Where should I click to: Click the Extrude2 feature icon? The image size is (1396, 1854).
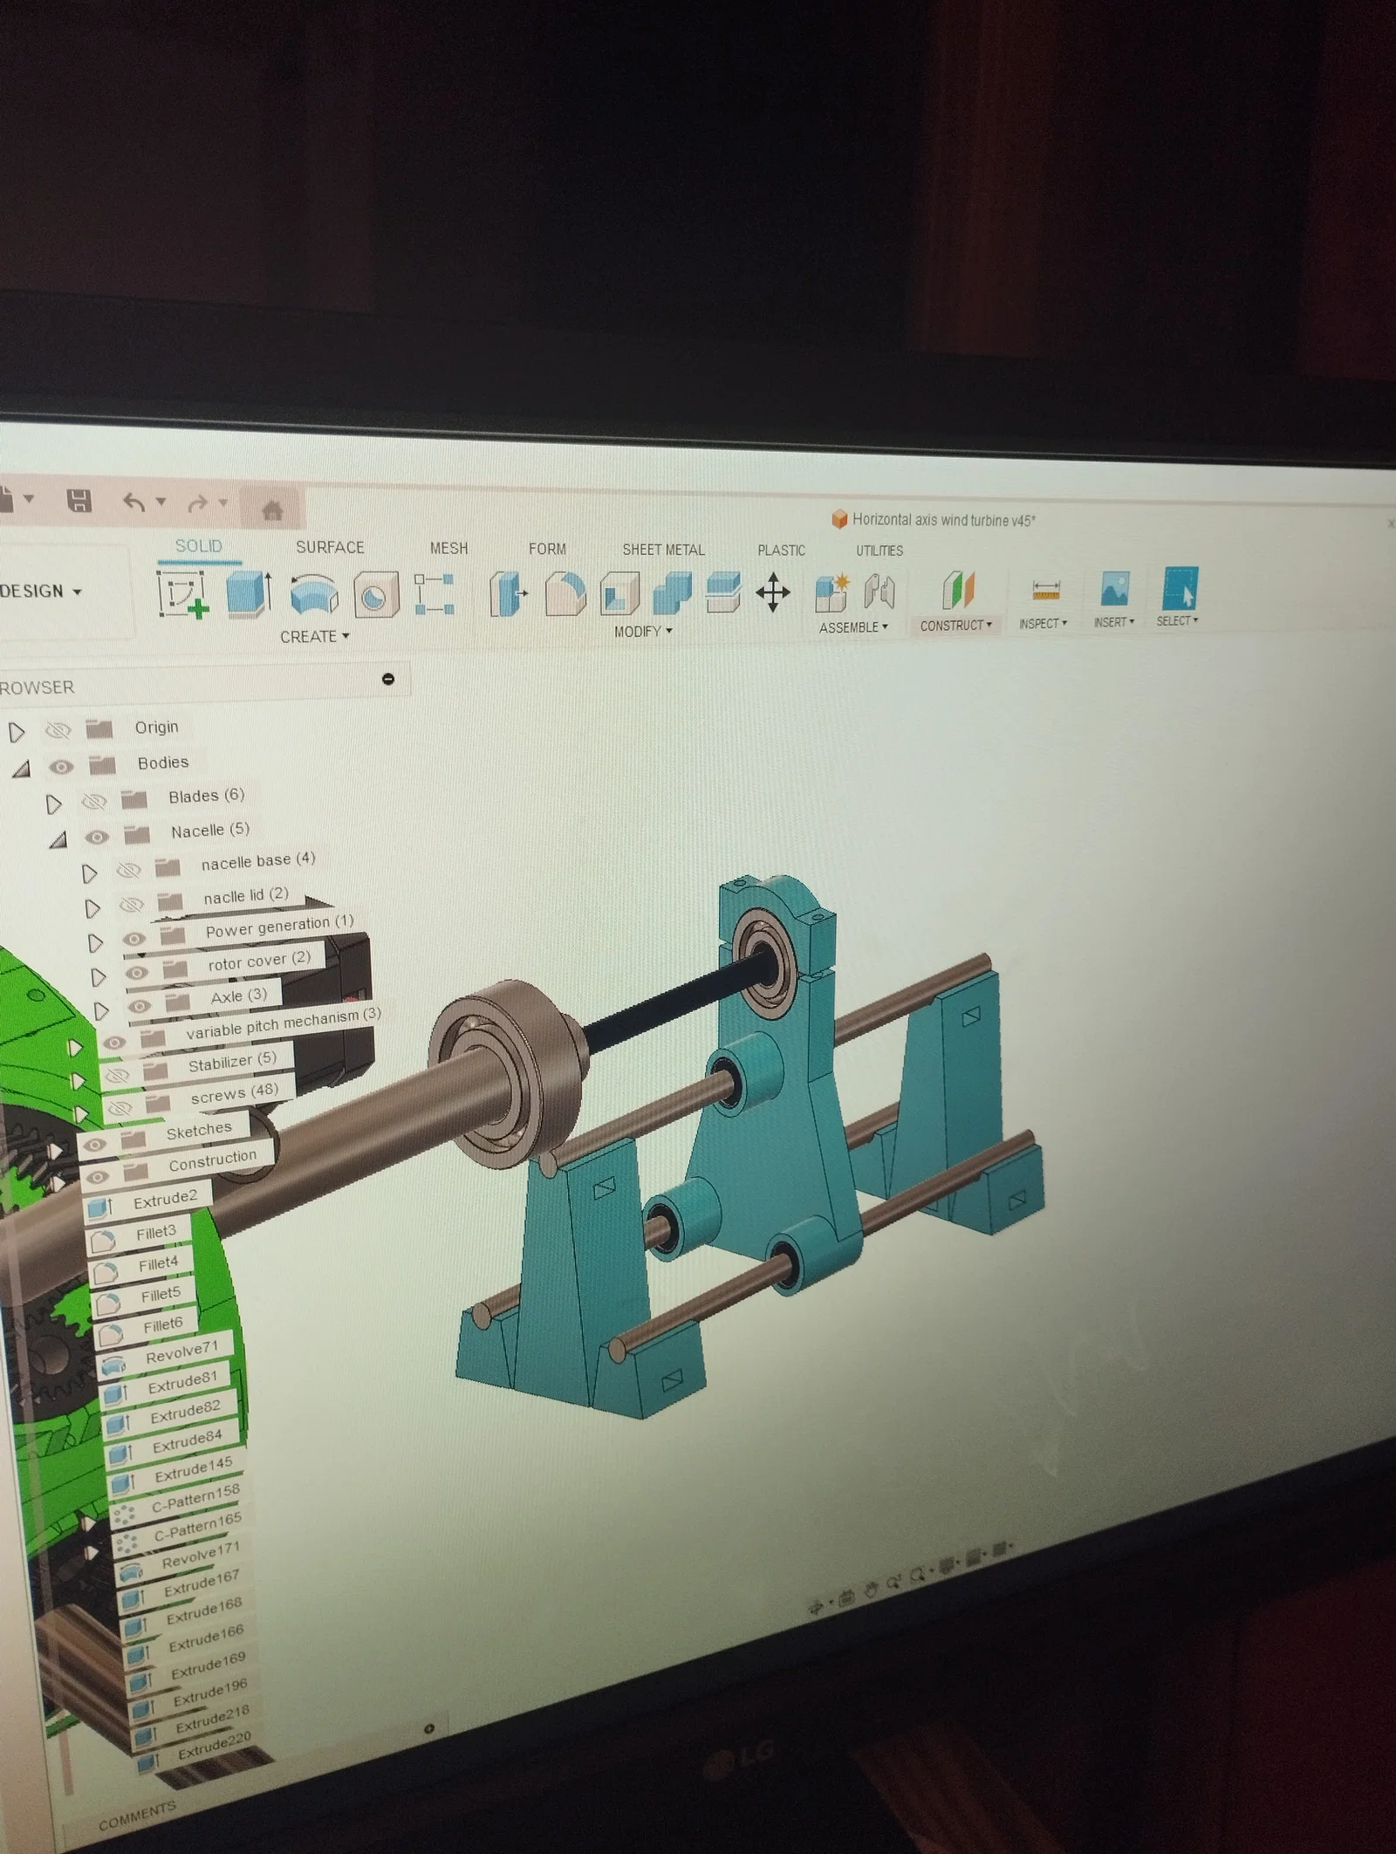coord(99,1207)
